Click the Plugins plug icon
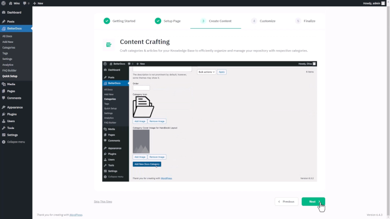 (x=4, y=114)
